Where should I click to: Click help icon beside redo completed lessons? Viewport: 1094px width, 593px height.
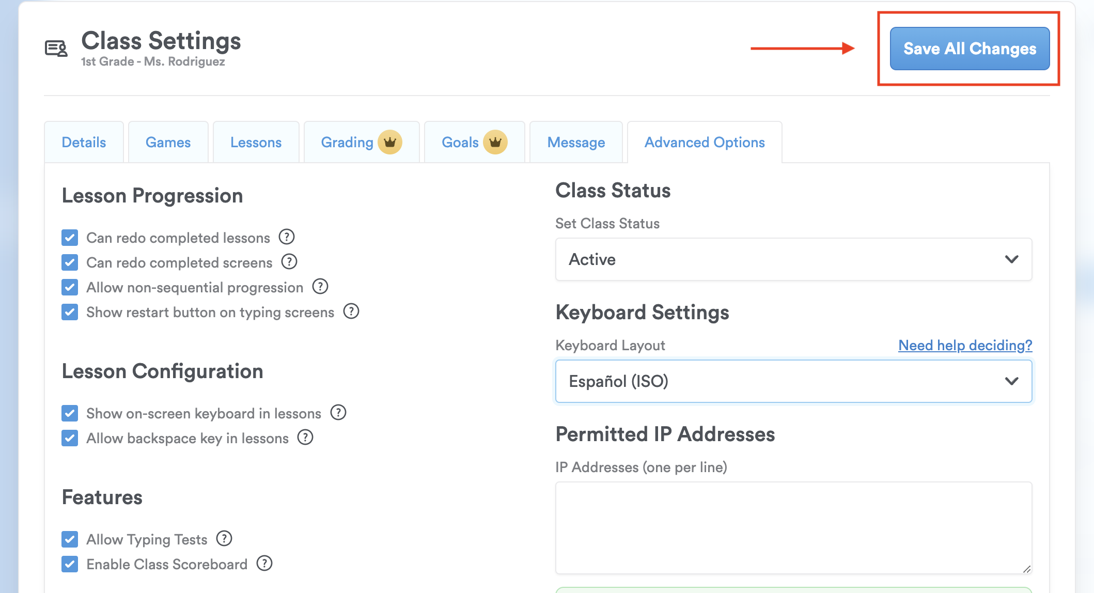(x=287, y=237)
